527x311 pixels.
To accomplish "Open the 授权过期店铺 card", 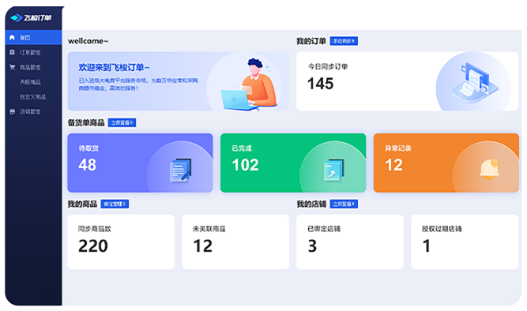I will 465,242.
